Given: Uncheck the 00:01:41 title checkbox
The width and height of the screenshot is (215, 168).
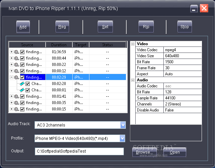Looking at the screenshot, I should pos(22,96).
